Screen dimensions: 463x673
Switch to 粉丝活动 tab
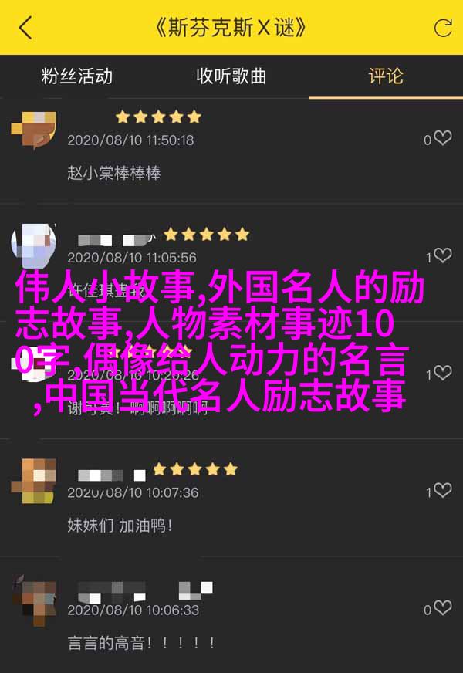[x=77, y=76]
